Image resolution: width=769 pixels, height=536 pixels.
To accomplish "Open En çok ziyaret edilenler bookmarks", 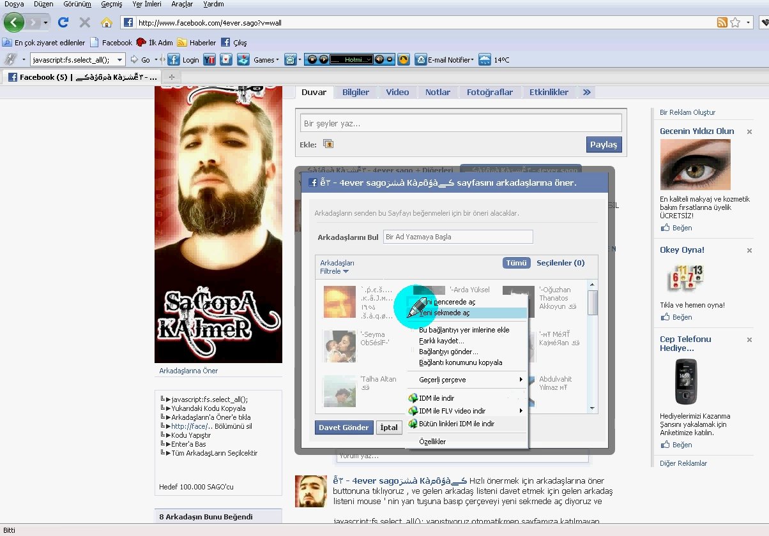I will click(x=43, y=43).
